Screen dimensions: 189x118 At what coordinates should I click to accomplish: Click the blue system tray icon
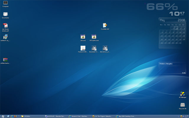point(184,117)
